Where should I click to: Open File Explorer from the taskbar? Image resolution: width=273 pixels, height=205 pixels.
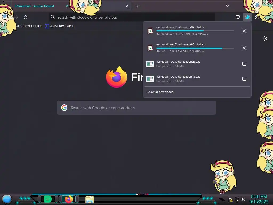(x=90, y=199)
